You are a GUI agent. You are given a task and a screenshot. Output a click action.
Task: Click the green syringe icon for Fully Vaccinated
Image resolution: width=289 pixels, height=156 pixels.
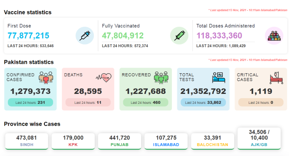click(x=179, y=36)
